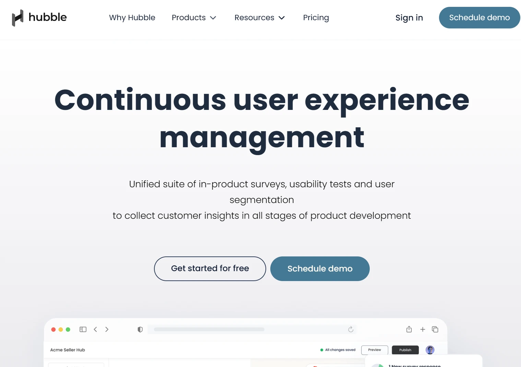Expand the Products dropdown menu
This screenshot has height=367, width=521.
(x=194, y=18)
